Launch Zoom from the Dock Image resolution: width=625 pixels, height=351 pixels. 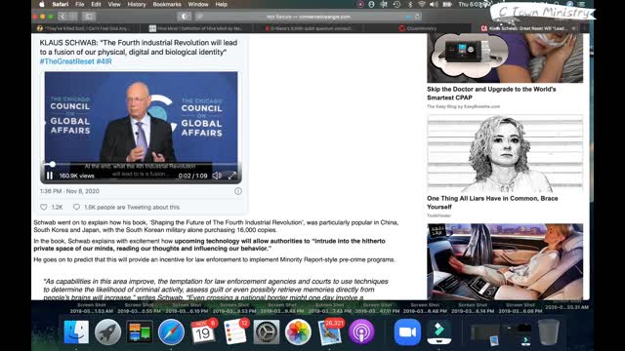407,331
